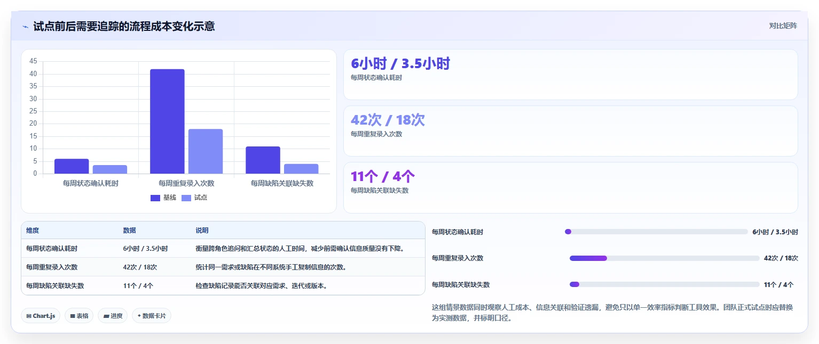The width and height of the screenshot is (819, 344).
Task: Select the 每周状态确认耗时 table row cell
Action: tap(52, 249)
